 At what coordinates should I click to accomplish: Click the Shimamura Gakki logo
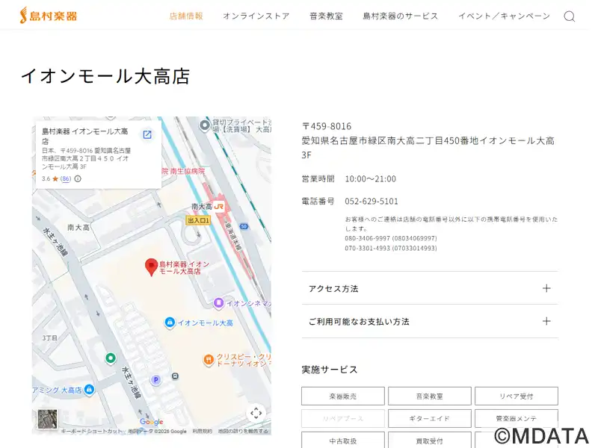coord(49,15)
